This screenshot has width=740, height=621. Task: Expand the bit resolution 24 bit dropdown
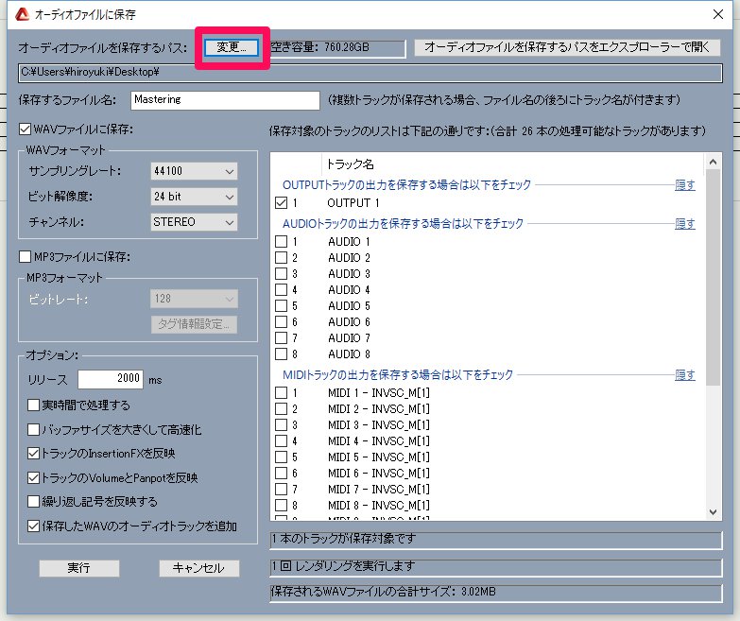[193, 197]
